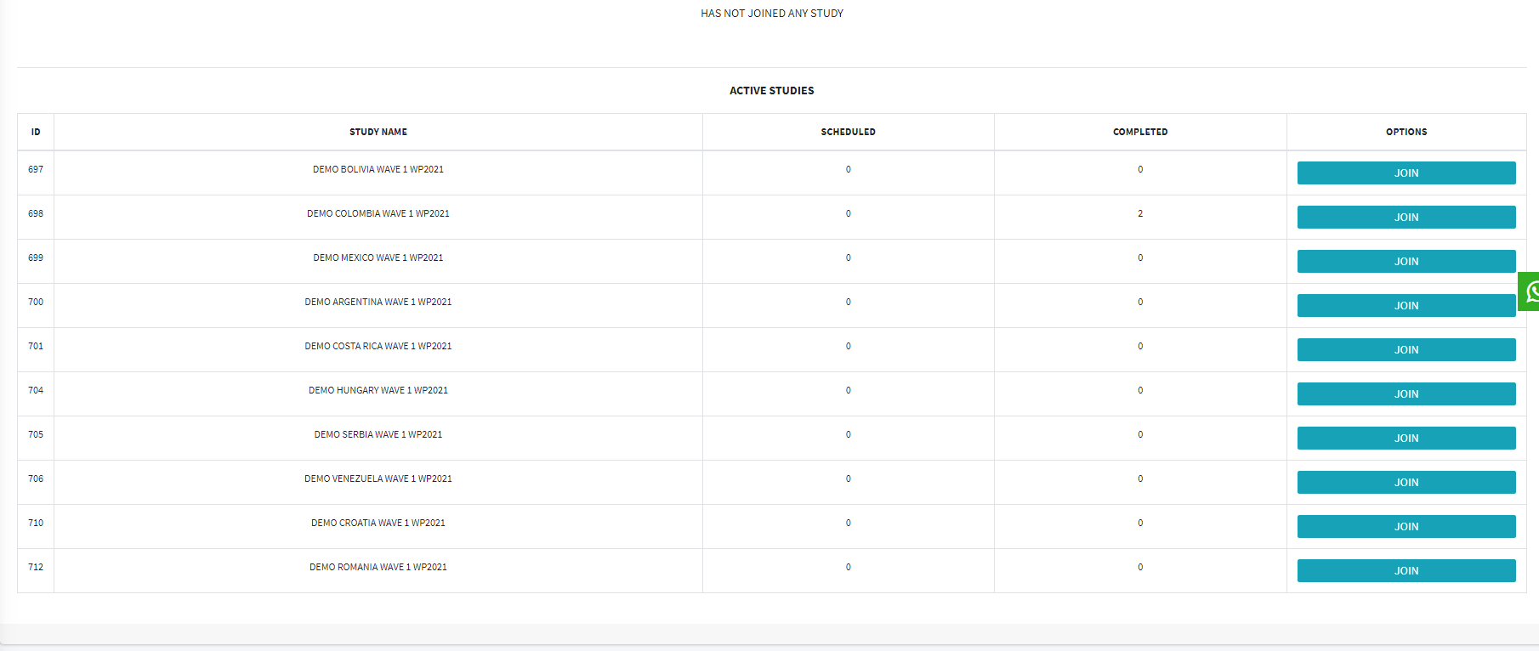This screenshot has height=651, width=1539.
Task: Join the Demo Hungary Wave 1 study
Action: coord(1406,393)
